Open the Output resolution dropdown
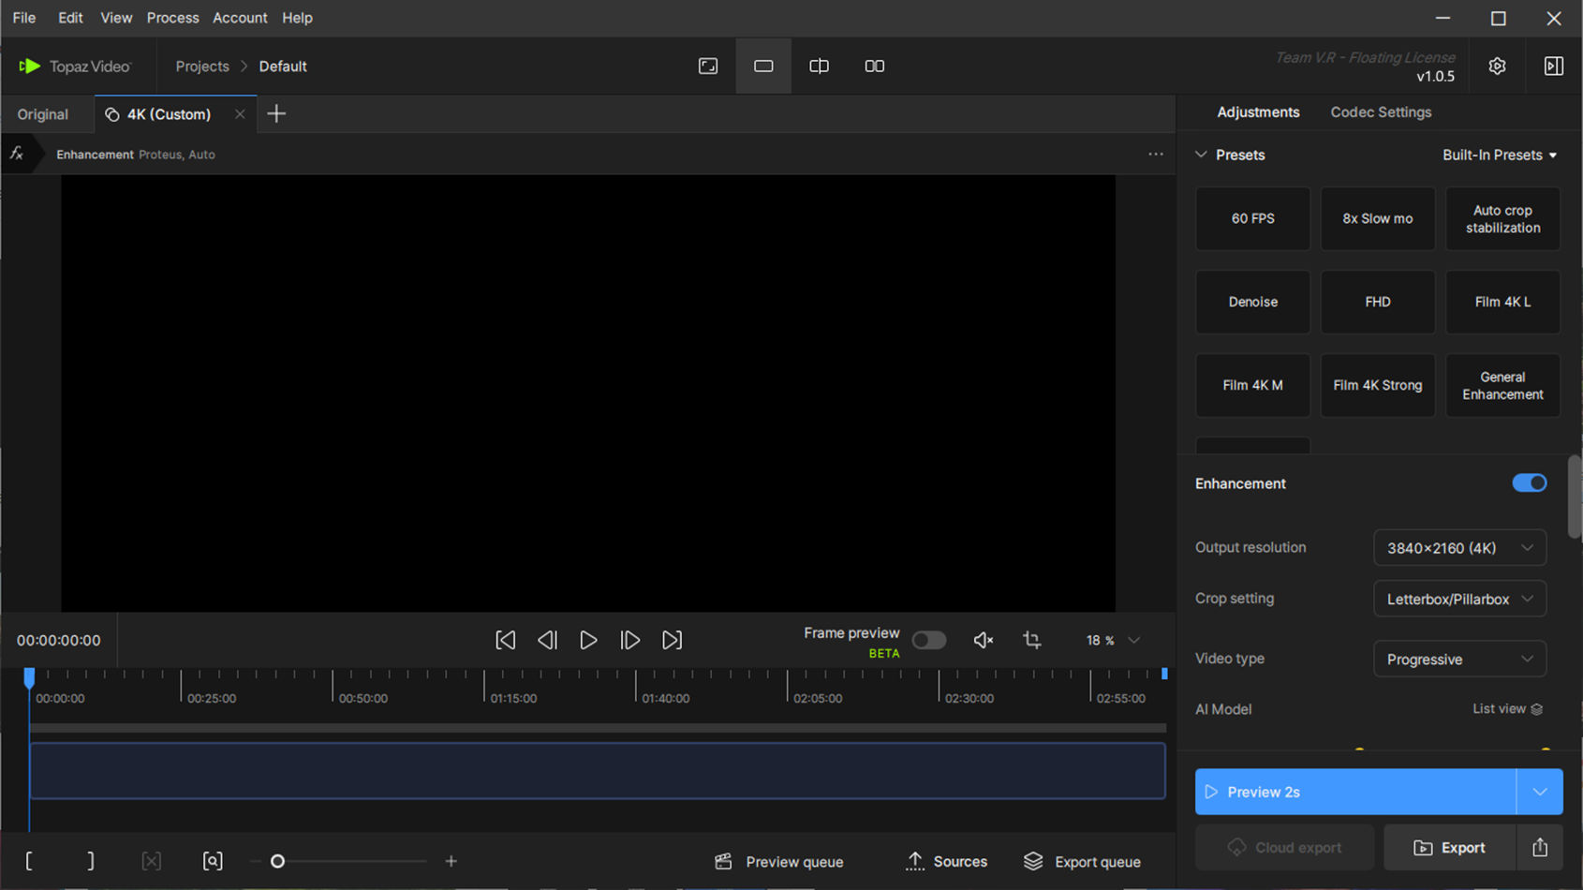 tap(1458, 548)
